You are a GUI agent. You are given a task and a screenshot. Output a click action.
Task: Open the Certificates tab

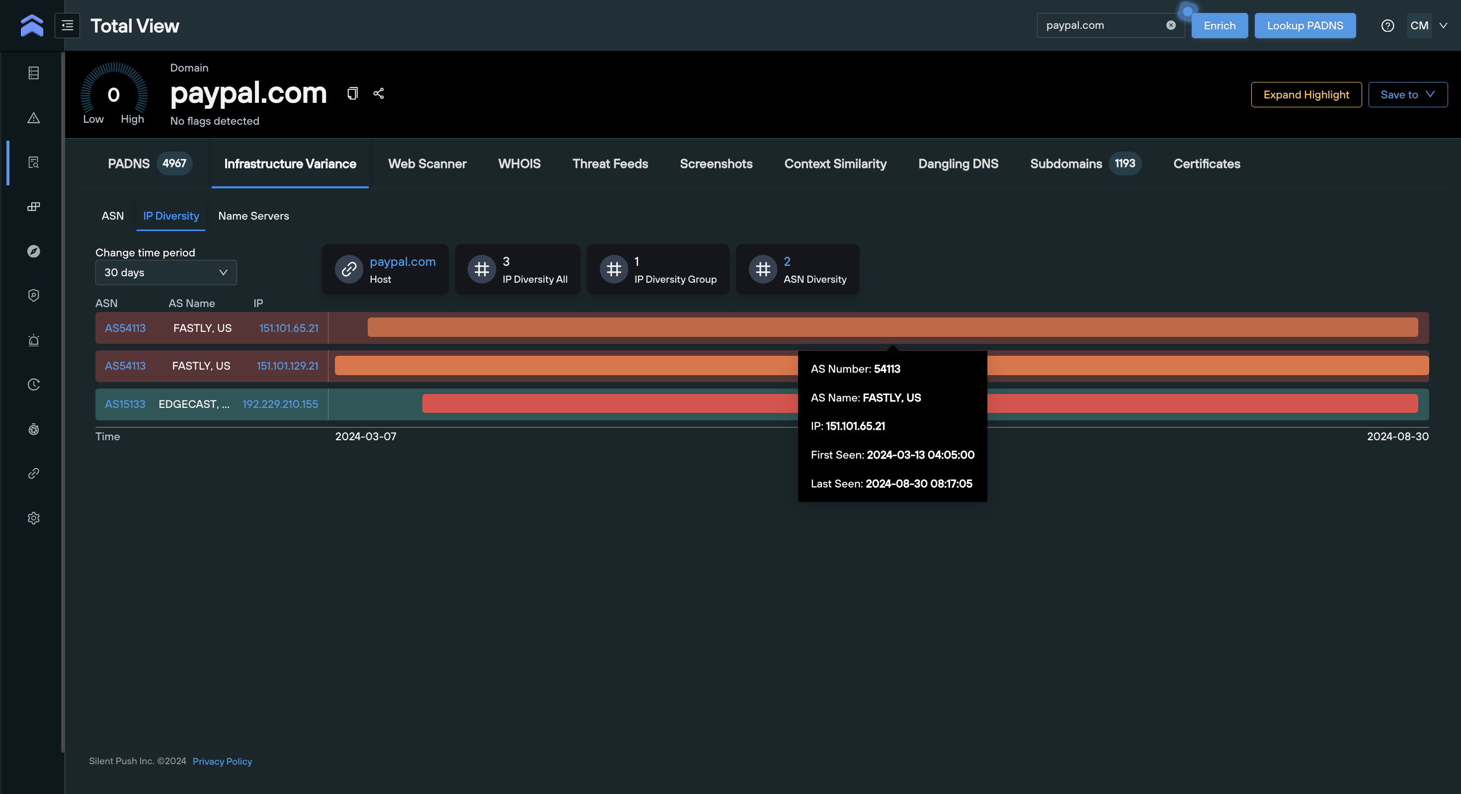pyautogui.click(x=1207, y=164)
